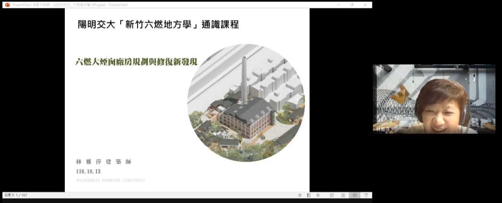Restore down the PowerPoint window
The image size is (502, 203).
pyautogui.click(x=352, y=5)
